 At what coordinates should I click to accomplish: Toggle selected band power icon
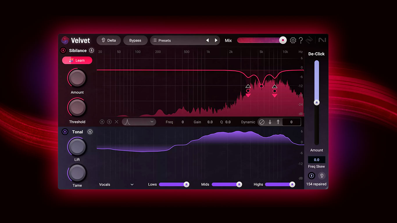pos(102,122)
